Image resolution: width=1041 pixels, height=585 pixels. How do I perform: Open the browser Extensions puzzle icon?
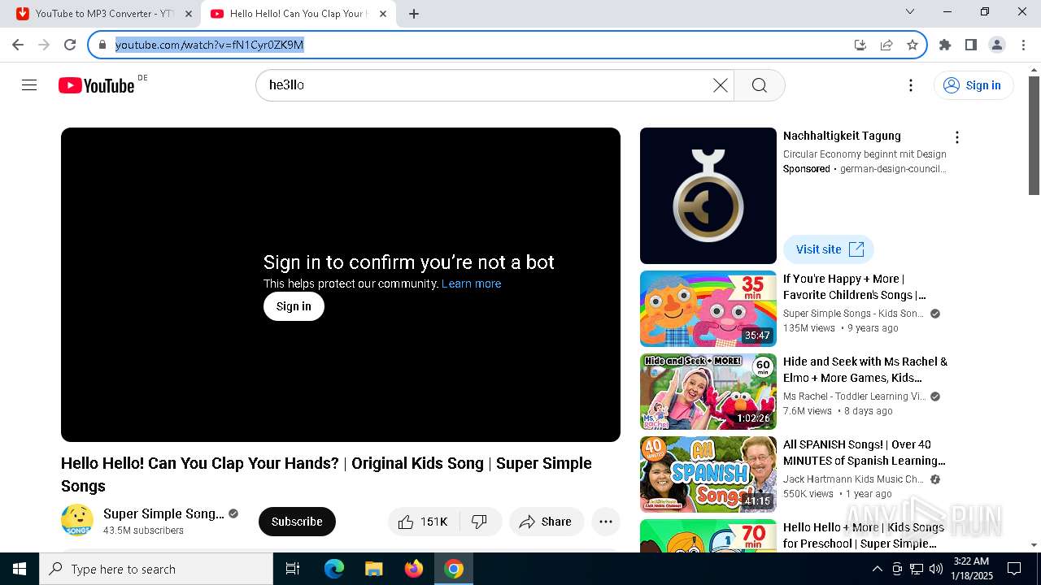click(945, 45)
